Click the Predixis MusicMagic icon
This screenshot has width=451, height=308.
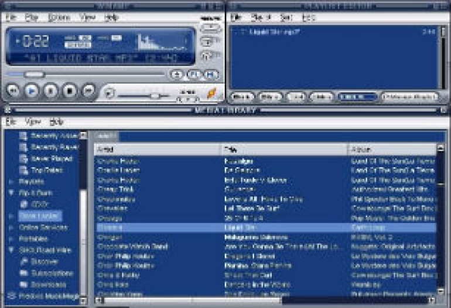point(11,296)
